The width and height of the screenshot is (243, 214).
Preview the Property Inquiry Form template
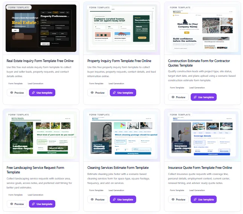pyautogui.click(x=97, y=93)
